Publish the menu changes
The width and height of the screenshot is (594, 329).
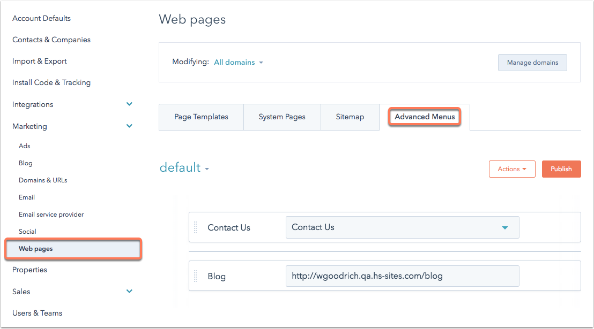tap(561, 169)
